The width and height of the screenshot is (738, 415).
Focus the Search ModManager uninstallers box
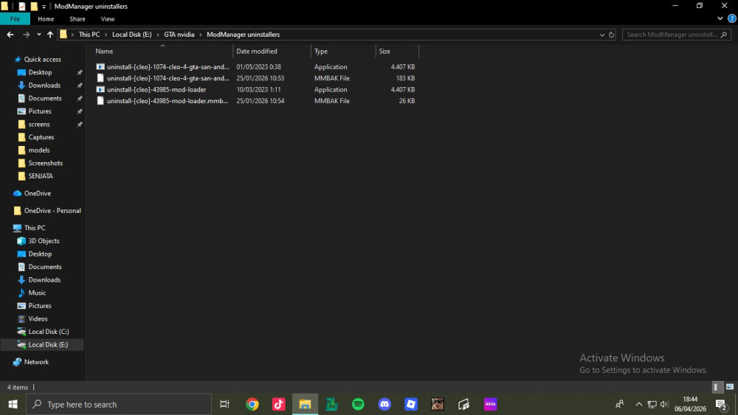(x=676, y=35)
